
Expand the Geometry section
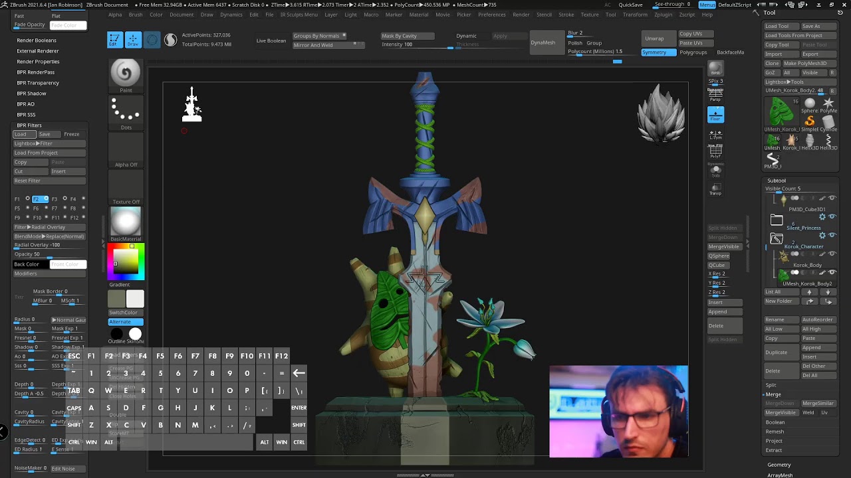click(779, 465)
